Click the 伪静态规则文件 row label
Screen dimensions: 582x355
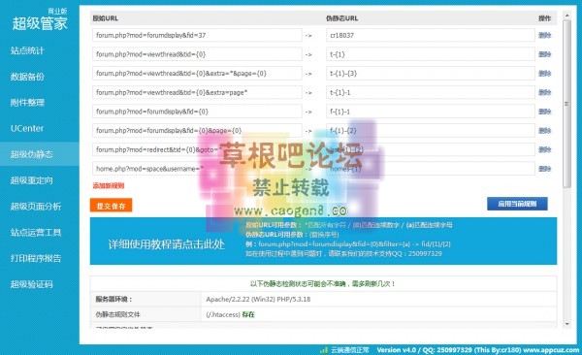tap(118, 314)
